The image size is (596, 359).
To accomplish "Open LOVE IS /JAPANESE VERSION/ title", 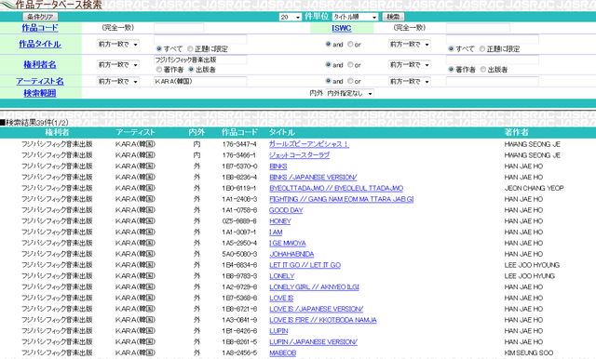I will [x=317, y=310].
